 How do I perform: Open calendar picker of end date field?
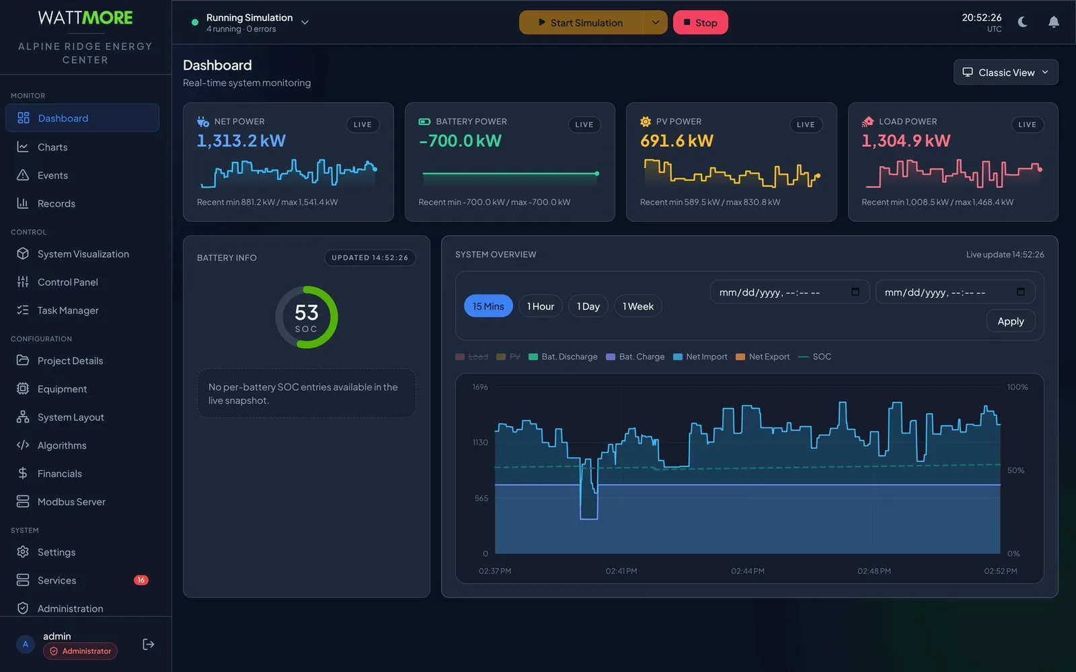1021,292
